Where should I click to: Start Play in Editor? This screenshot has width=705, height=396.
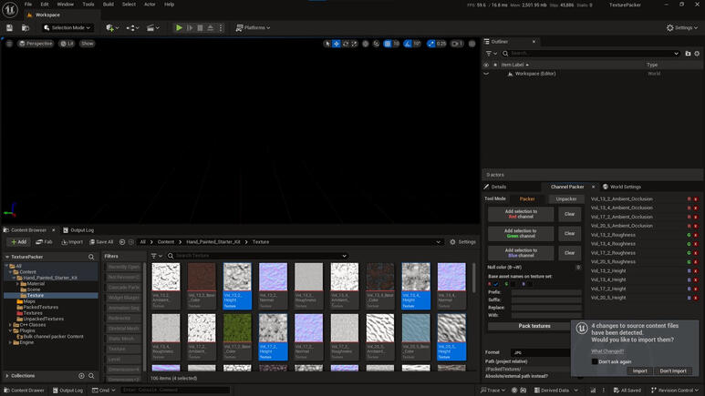coord(179,28)
